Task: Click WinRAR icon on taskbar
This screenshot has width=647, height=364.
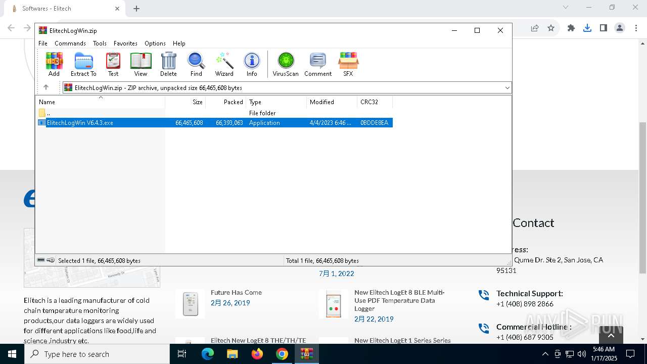Action: [307, 354]
